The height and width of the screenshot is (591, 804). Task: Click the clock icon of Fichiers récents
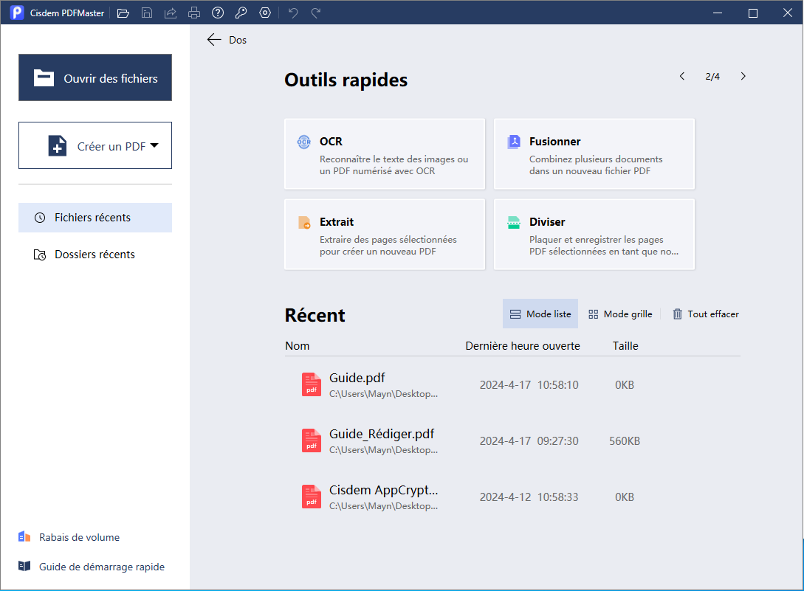(40, 218)
